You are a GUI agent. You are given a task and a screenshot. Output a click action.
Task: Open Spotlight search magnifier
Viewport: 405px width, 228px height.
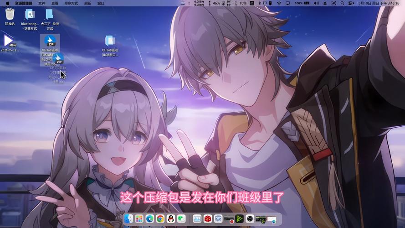click(342, 3)
